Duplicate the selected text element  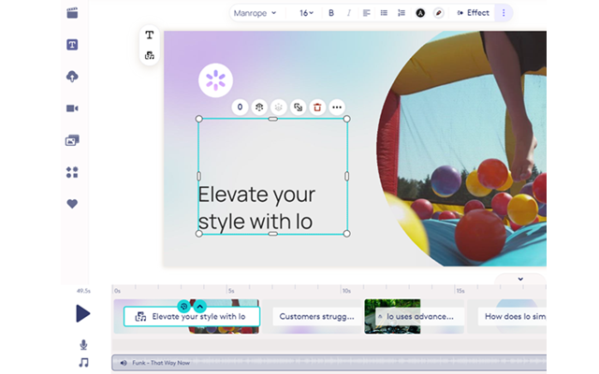(298, 108)
